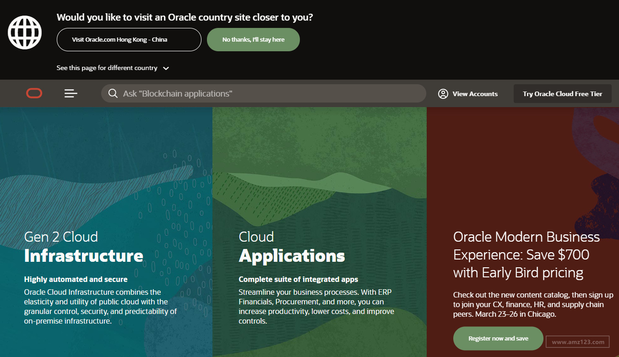This screenshot has height=357, width=619.
Task: Visit Oracle.com Hong Kong - China site
Action: [129, 40]
